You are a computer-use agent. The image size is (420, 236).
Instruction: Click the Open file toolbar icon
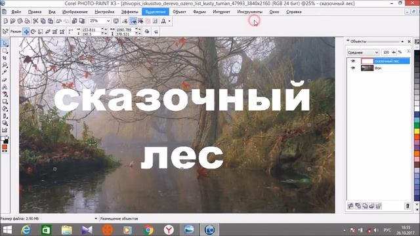[x=12, y=21]
